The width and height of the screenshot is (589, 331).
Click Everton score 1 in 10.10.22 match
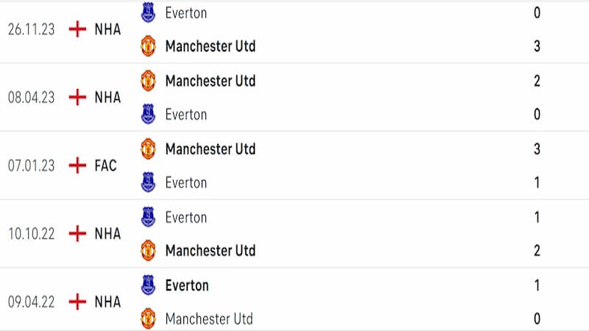point(537,217)
